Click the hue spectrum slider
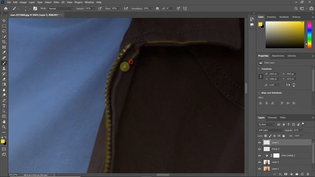Image resolution: width=315 pixels, height=177 pixels. 310,35
